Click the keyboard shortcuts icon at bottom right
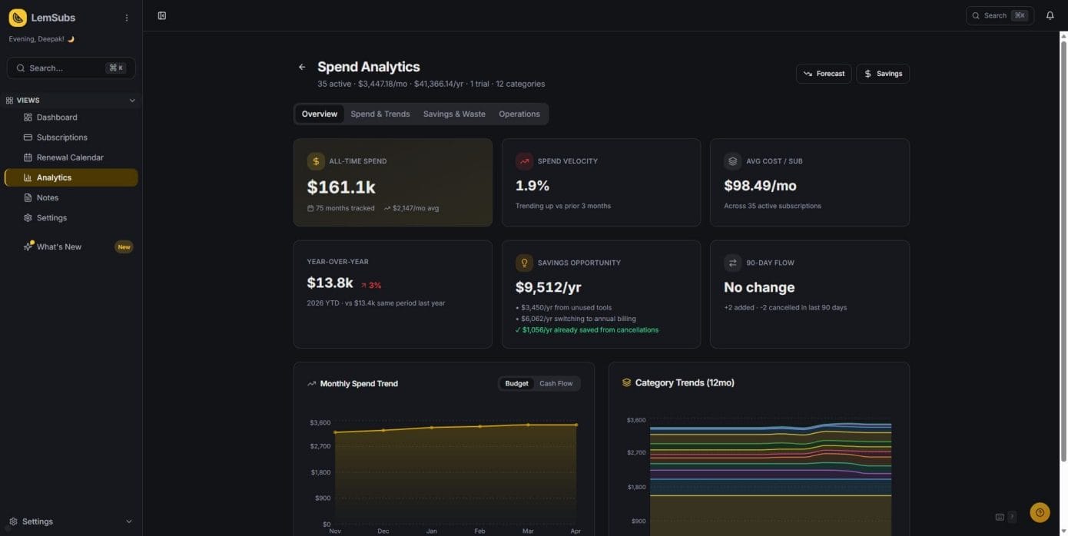 (x=1000, y=517)
